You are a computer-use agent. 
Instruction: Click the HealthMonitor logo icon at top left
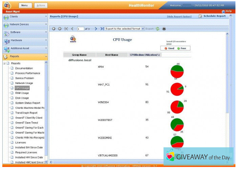pyautogui.click(x=7, y=5)
